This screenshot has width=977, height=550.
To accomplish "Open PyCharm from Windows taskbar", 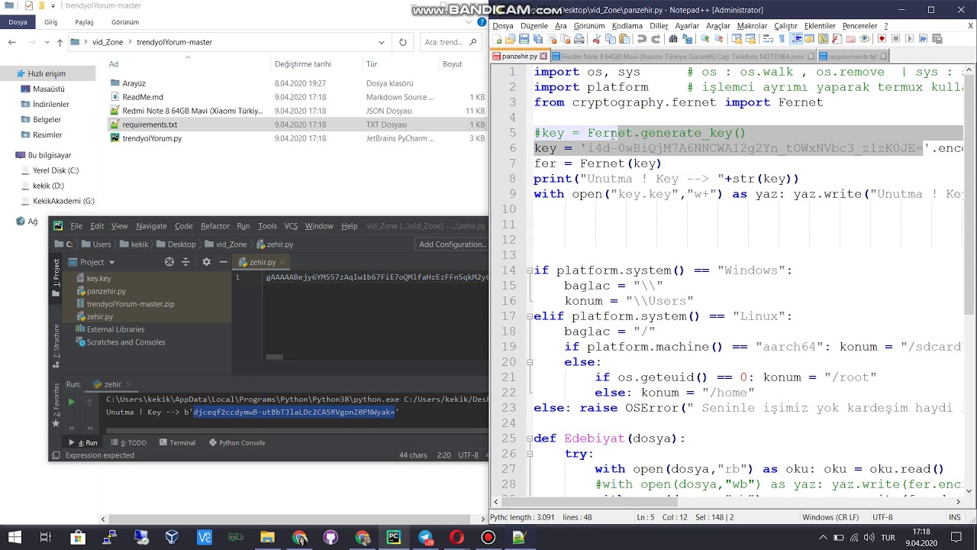I will (394, 537).
